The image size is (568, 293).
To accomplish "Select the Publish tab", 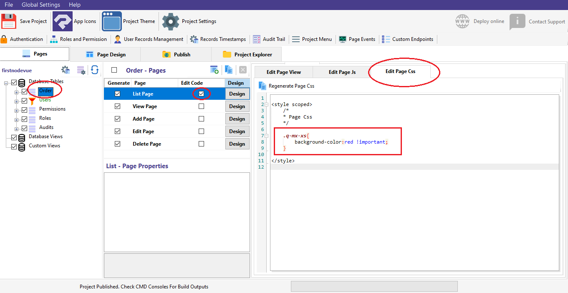I will (176, 54).
